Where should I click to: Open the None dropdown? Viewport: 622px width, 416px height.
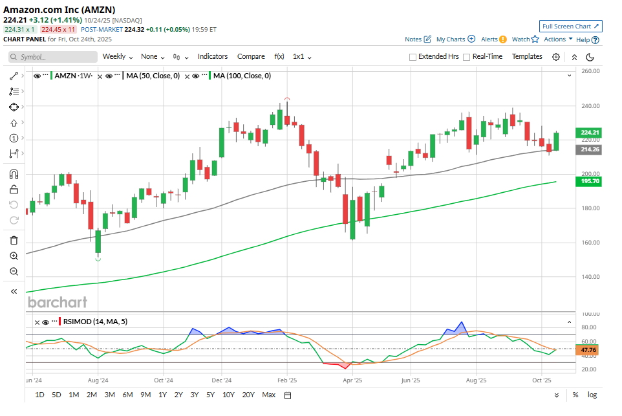(153, 57)
